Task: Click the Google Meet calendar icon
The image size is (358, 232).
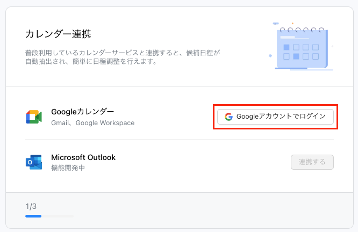Action: tap(34, 117)
